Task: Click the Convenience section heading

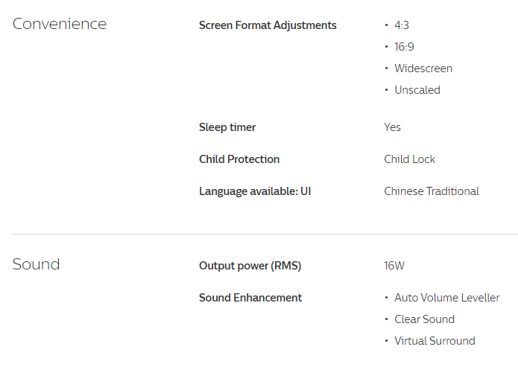Action: click(60, 24)
